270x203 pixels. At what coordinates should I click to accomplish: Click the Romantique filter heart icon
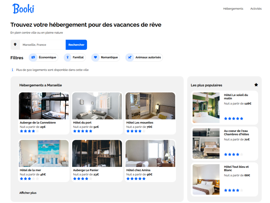[x=95, y=57]
